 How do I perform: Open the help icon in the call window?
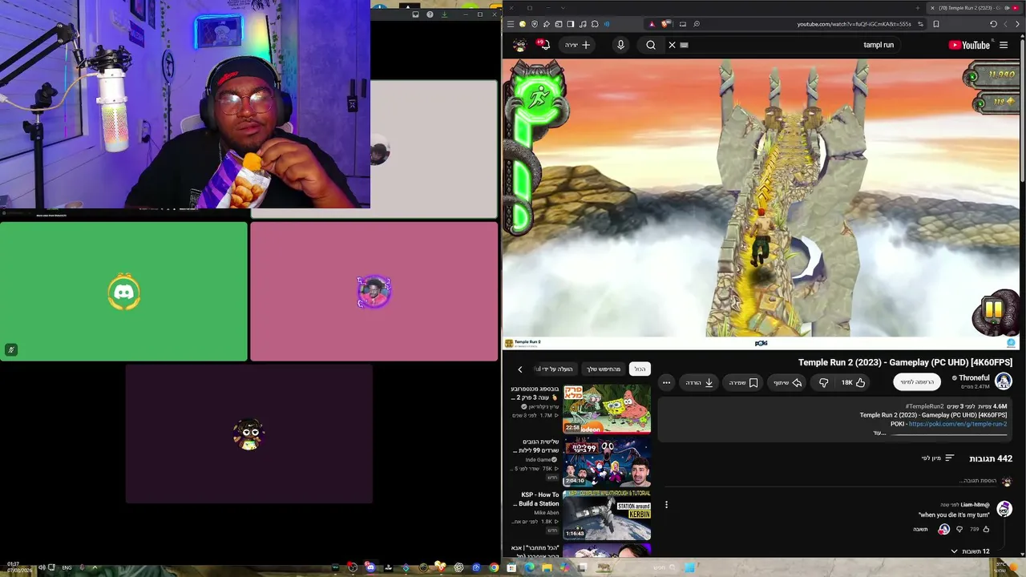pyautogui.click(x=430, y=14)
